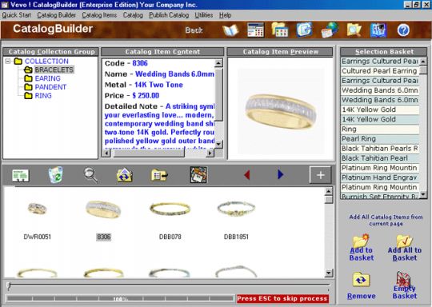432x307 pixels.
Task: Click the globe publish icon in header
Action: point(330,30)
